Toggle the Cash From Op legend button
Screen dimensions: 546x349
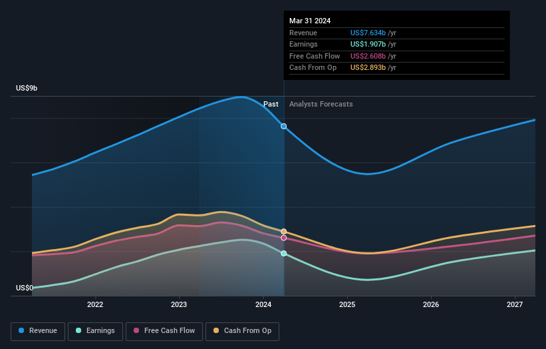pos(242,331)
